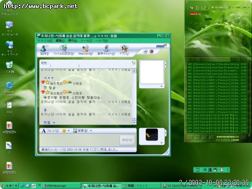
Task: Start voice chat (音声チャット) via the microphone icon
Action: point(106,50)
